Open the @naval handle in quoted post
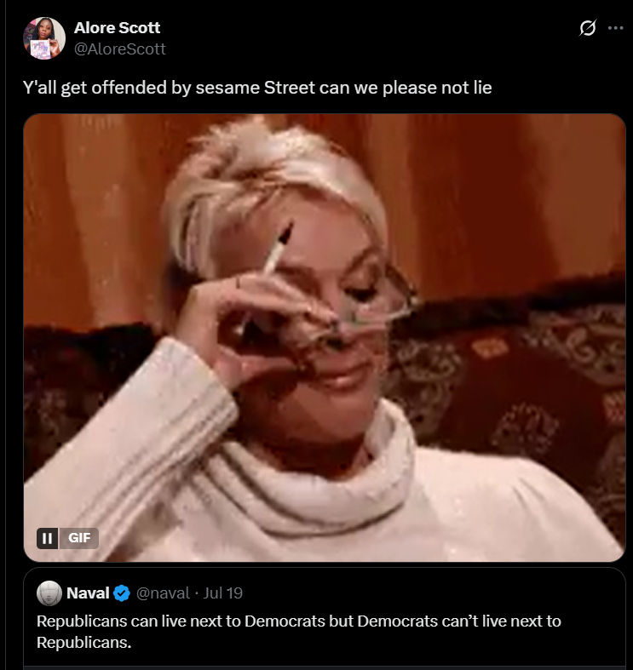The width and height of the screenshot is (633, 670). click(x=163, y=593)
